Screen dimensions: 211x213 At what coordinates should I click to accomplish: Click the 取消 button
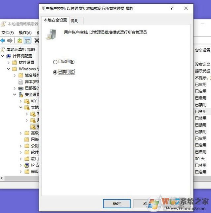tap(147, 203)
